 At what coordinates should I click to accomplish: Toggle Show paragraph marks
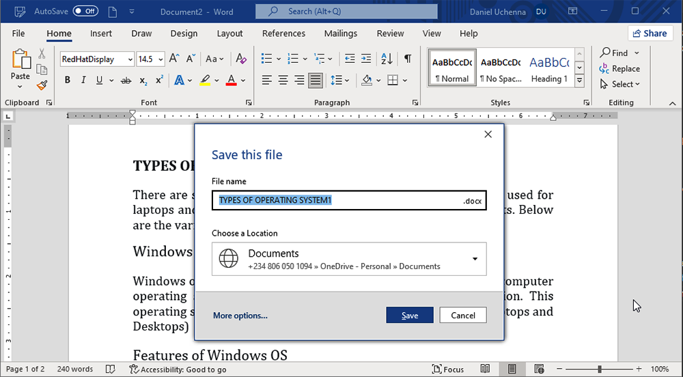pyautogui.click(x=408, y=58)
